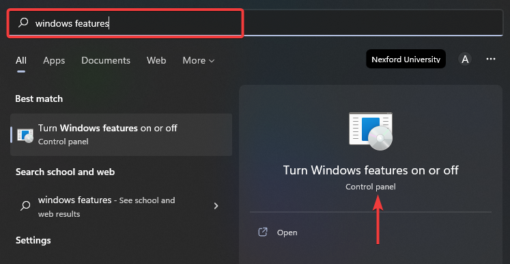Click the 'Search school and web' heading

65,172
